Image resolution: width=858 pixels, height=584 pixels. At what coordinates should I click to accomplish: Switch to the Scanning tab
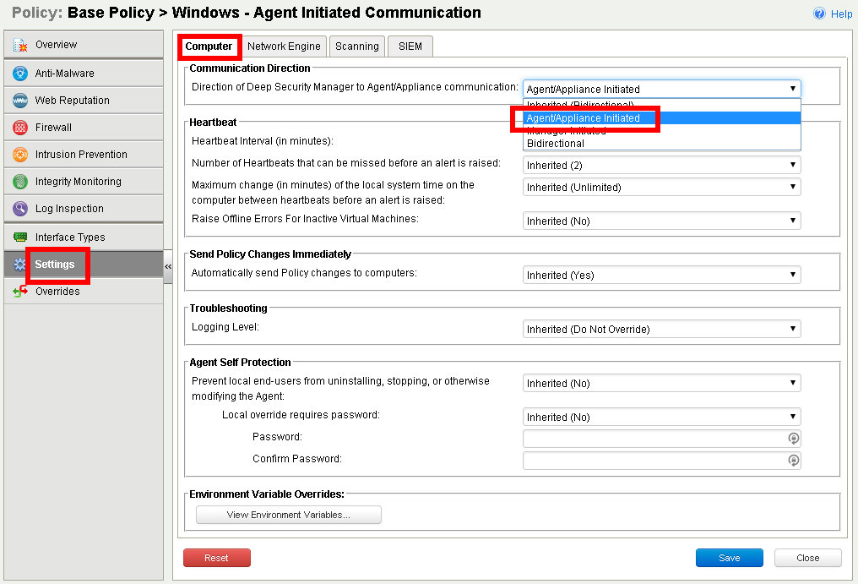tap(356, 46)
